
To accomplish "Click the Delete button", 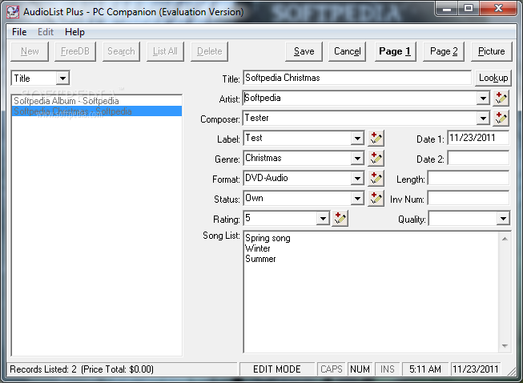I will click(x=210, y=51).
